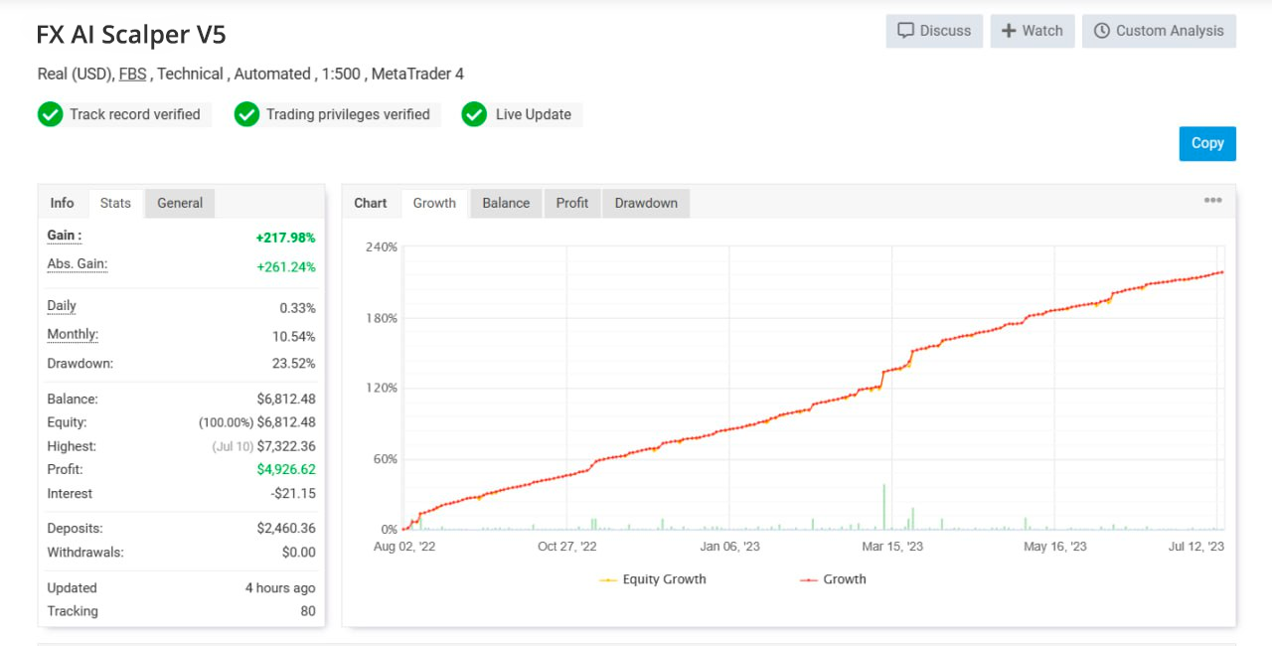Switch chart to the Balance tab
The width and height of the screenshot is (1272, 646).
(x=506, y=203)
